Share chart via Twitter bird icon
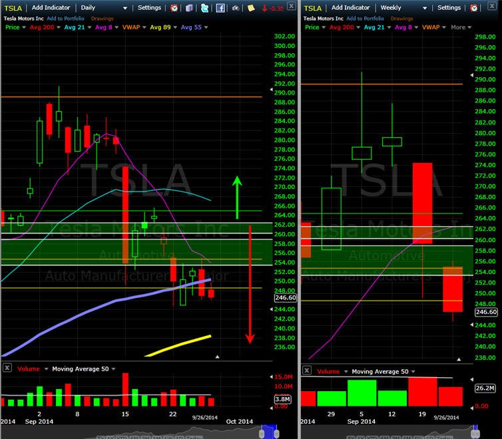This screenshot has height=439, width=502. (204, 8)
